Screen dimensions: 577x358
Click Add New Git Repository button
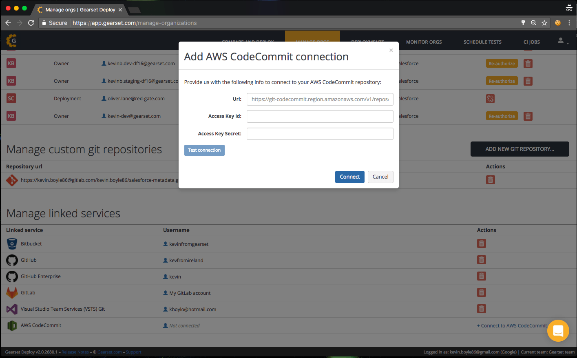tap(520, 149)
